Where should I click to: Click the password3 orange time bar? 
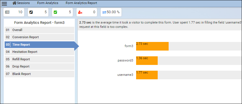tap(147, 61)
